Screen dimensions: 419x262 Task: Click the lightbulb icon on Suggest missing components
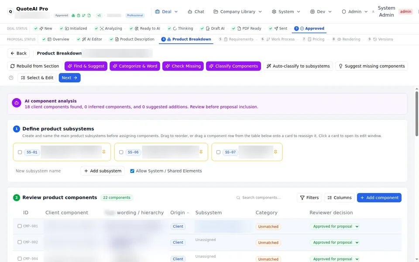pyautogui.click(x=341, y=66)
